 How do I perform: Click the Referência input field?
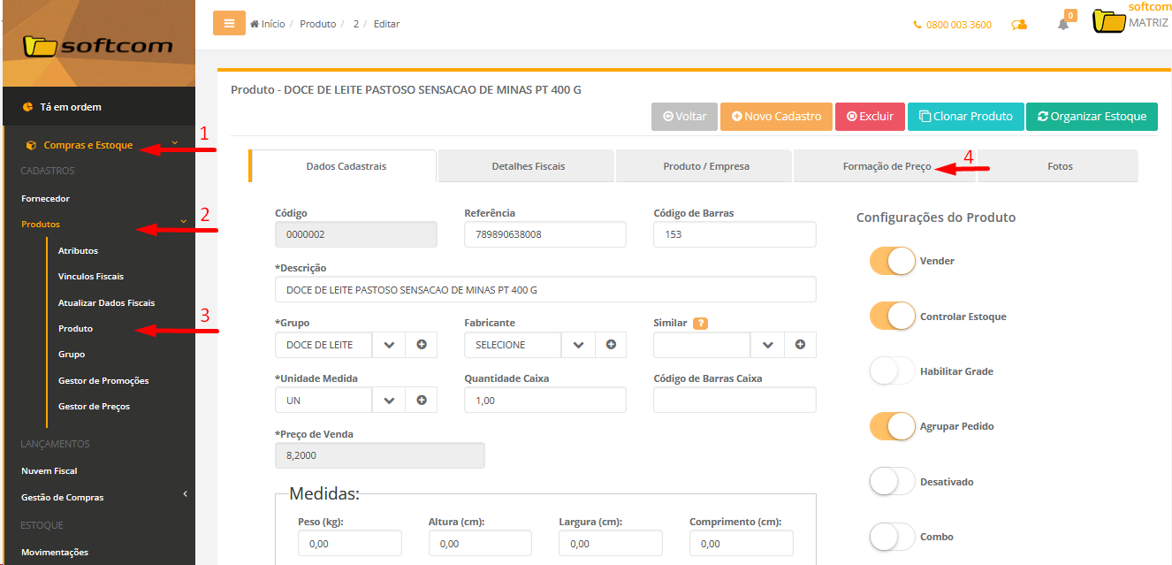(x=544, y=234)
